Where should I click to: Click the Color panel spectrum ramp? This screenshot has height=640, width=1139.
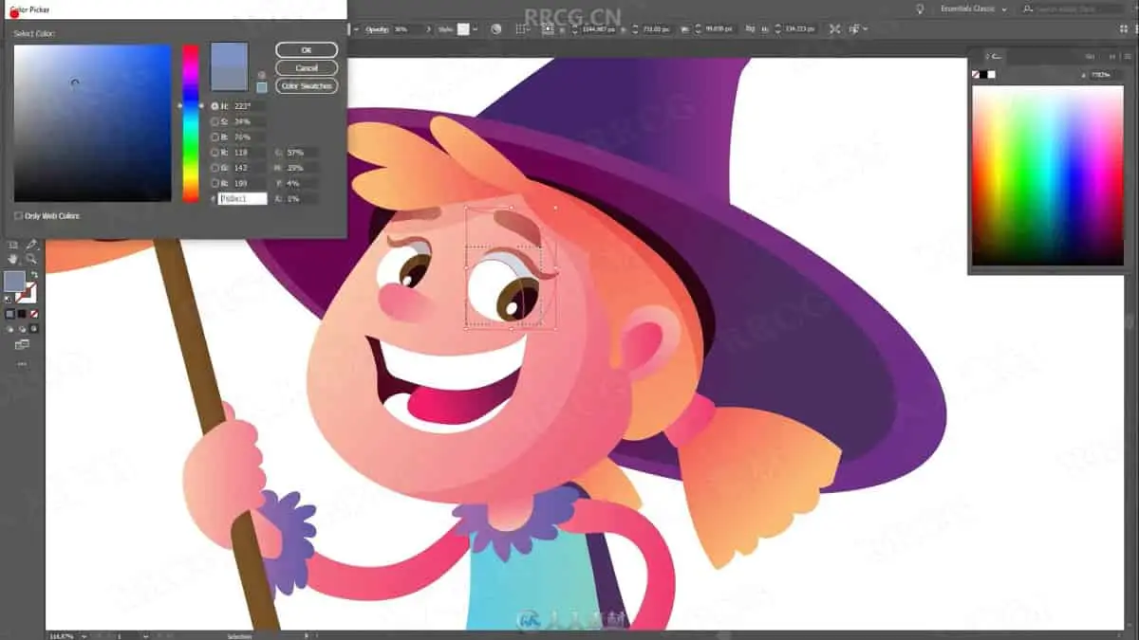click(x=1048, y=175)
